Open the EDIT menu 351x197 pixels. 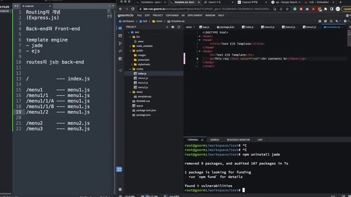(147, 15)
